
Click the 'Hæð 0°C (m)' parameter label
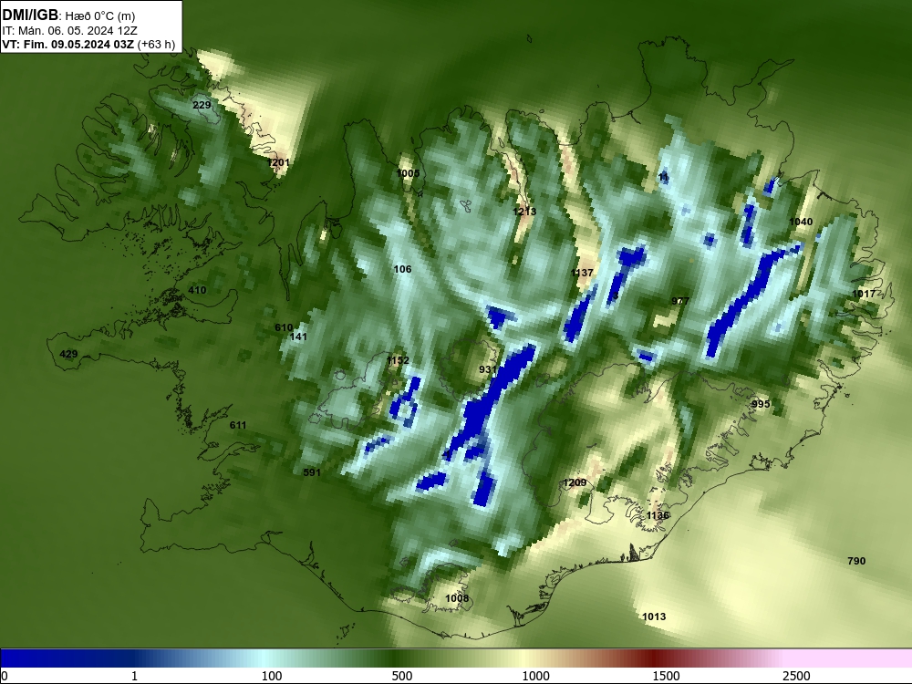click(101, 16)
